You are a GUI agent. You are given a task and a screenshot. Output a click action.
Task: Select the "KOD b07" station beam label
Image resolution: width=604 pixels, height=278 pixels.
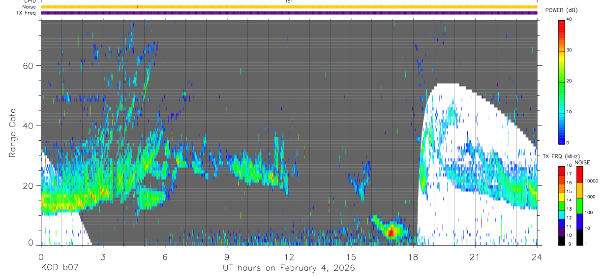(x=59, y=268)
